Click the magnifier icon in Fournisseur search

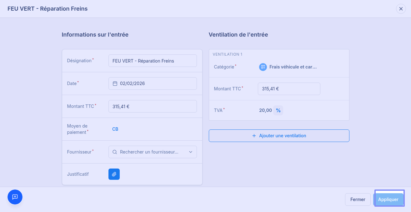click(115, 152)
